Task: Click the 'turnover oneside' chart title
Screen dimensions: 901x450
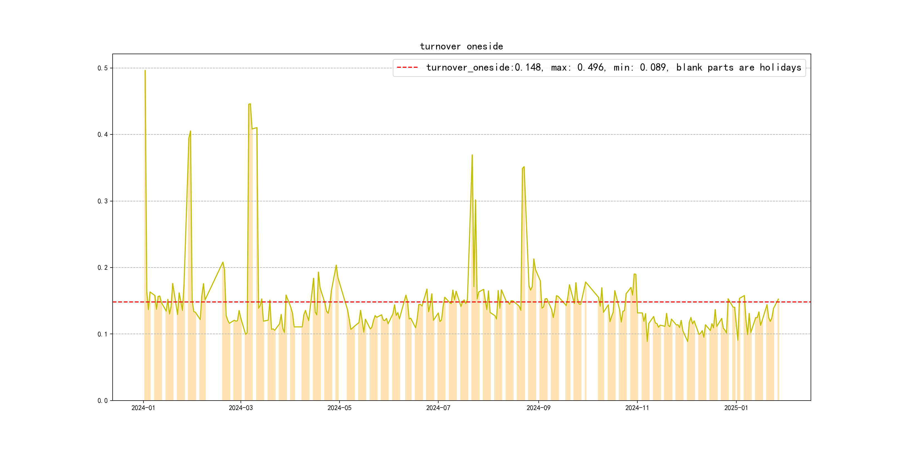Action: point(461,46)
